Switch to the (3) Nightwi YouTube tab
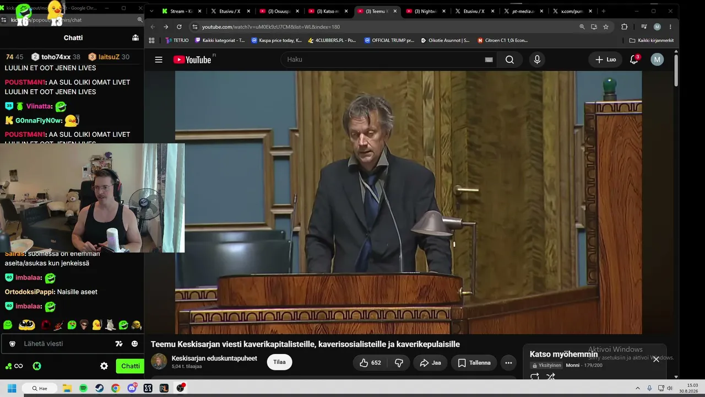This screenshot has width=705, height=397. (x=425, y=11)
